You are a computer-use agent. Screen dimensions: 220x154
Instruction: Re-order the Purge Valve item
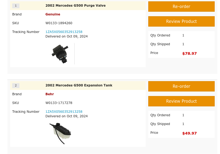point(181,7)
